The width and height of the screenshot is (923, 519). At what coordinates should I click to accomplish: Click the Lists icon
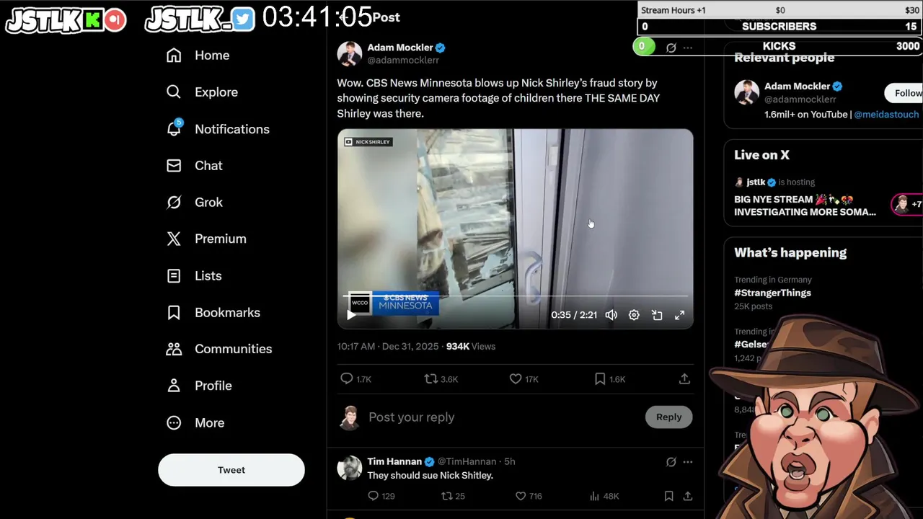[x=174, y=276]
